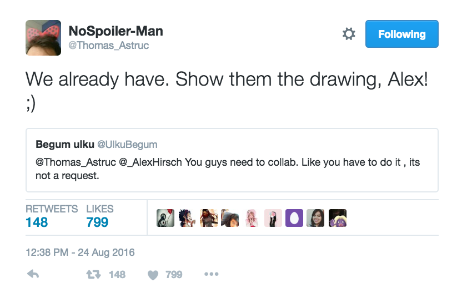
Task: Open the liker avatar with red balloon
Action: click(x=165, y=218)
